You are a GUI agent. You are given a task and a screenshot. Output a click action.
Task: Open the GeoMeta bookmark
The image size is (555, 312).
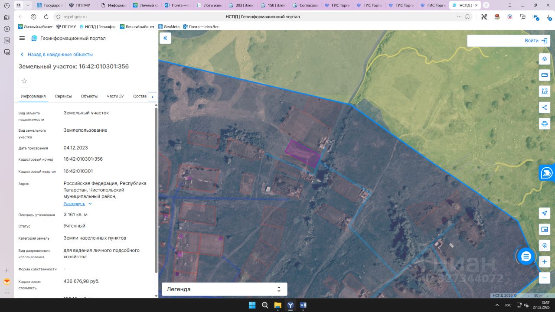coord(169,26)
